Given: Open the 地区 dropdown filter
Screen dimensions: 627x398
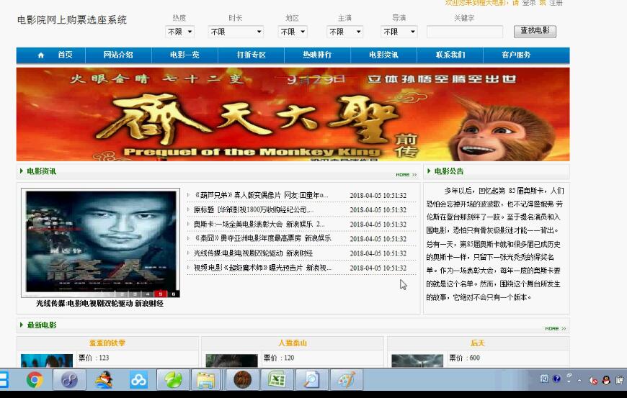Looking at the screenshot, I should 293,32.
